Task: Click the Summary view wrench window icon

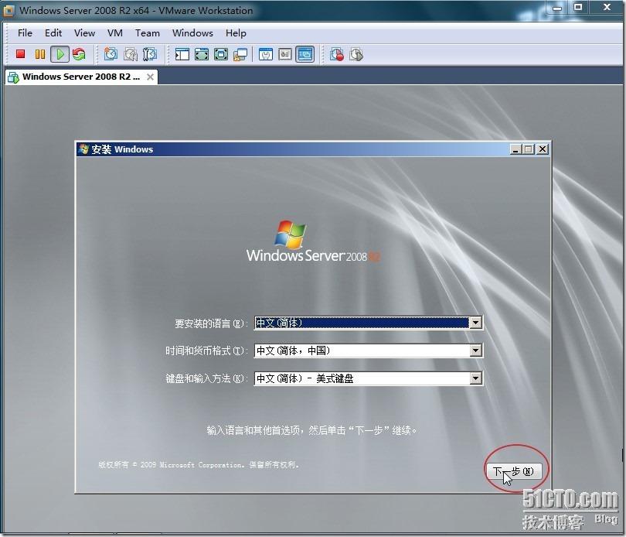Action: (x=266, y=54)
